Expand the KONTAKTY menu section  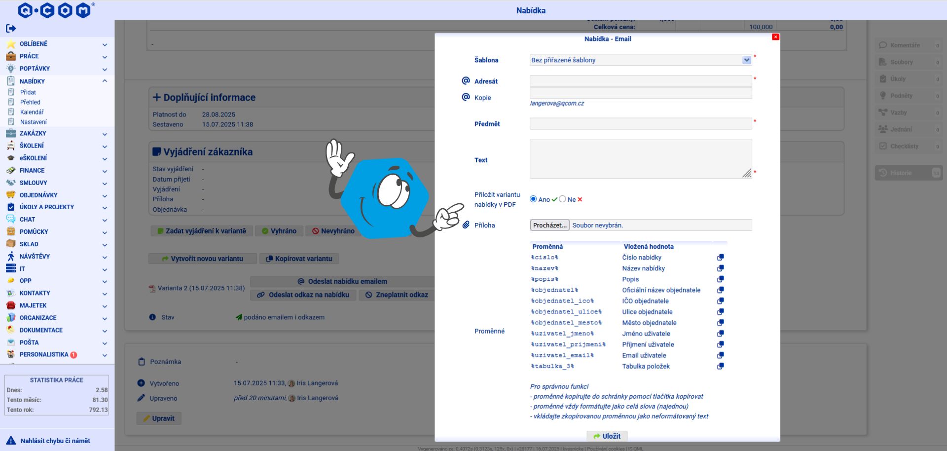point(57,293)
